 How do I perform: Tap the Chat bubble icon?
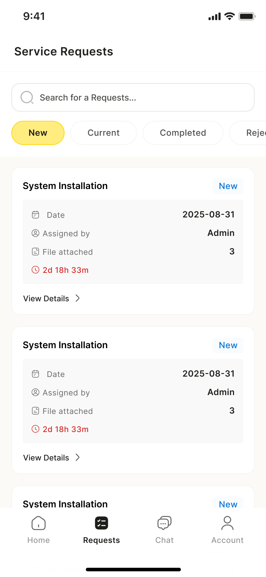164,523
